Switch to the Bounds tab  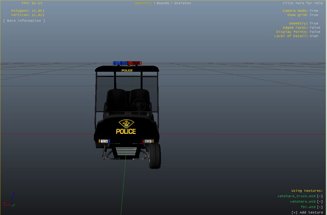click(163, 3)
